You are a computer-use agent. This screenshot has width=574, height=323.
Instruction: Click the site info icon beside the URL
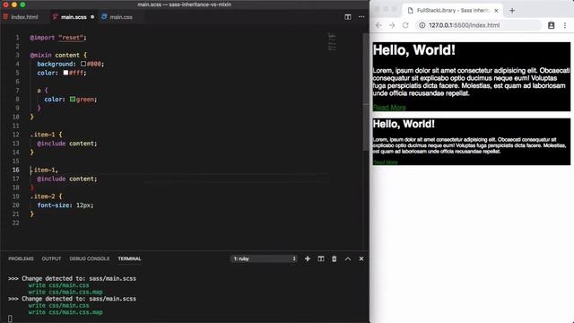(x=422, y=25)
